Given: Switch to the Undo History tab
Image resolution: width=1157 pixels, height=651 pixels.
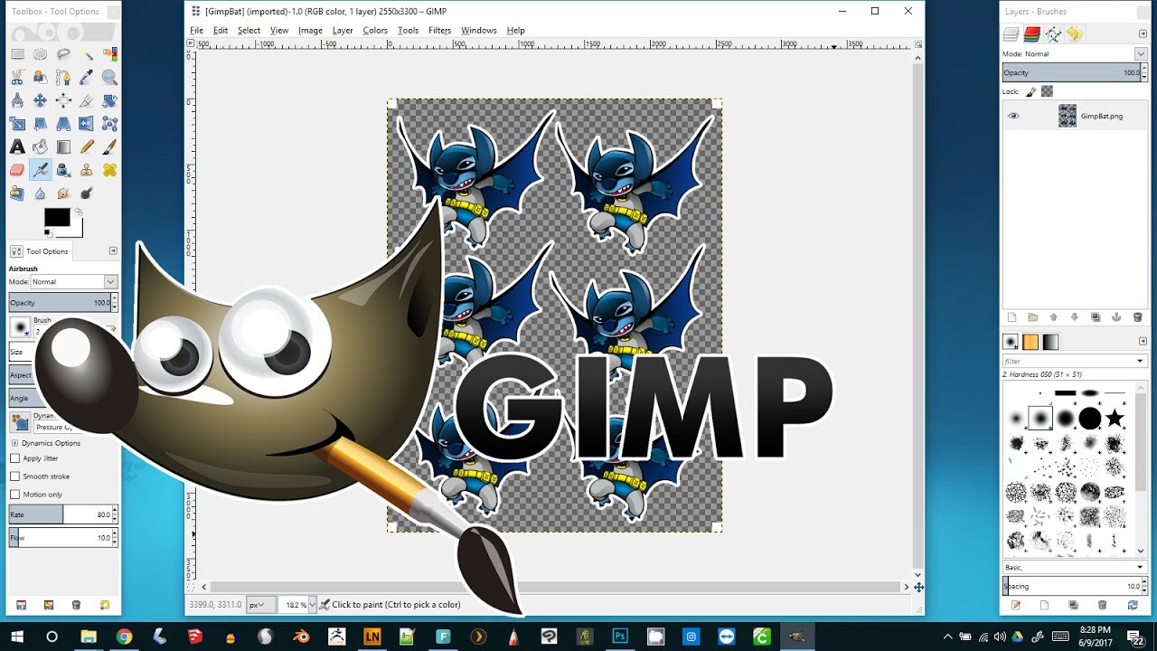Looking at the screenshot, I should click(x=1074, y=34).
